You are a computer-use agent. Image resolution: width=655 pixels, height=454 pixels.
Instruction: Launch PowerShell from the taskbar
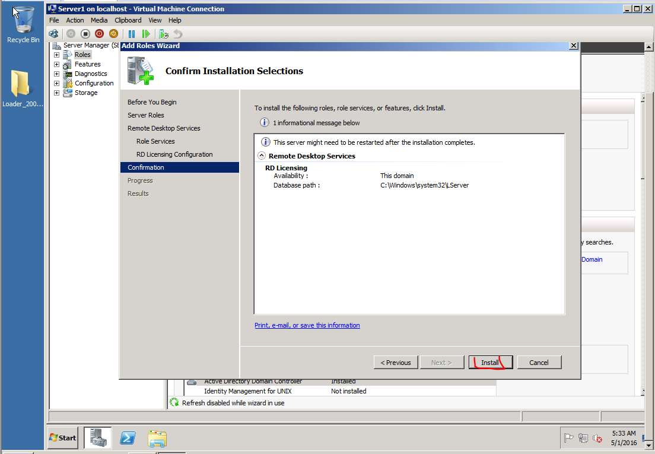128,438
